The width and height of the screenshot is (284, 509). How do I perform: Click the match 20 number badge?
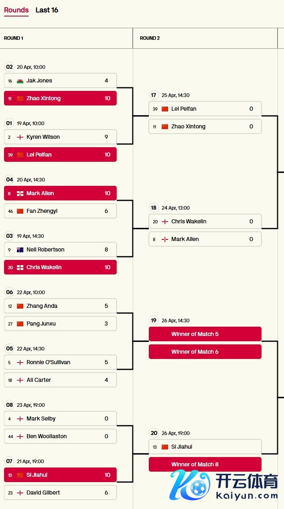(154, 433)
